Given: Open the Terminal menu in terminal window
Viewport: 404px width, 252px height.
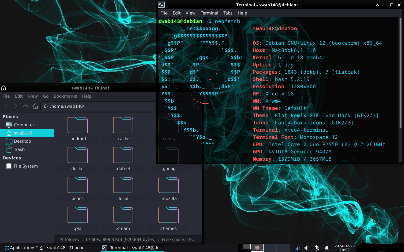Looking at the screenshot, I should (210, 13).
